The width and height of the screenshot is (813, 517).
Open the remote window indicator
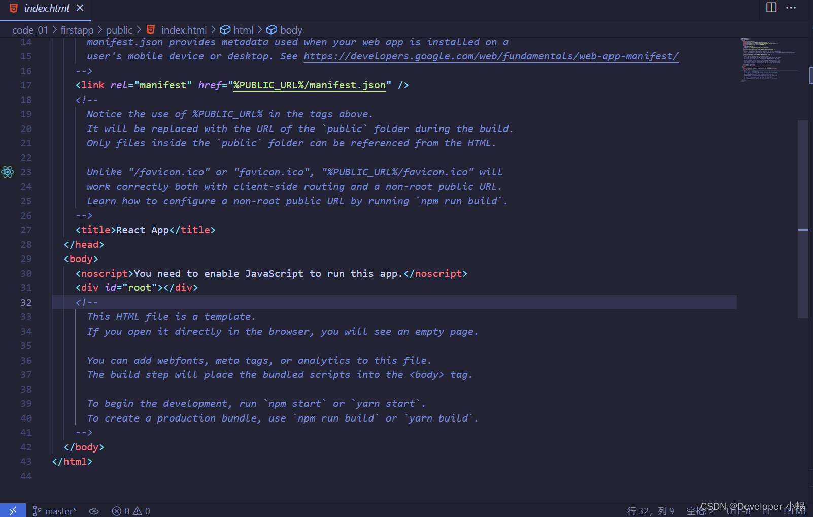pyautogui.click(x=13, y=510)
